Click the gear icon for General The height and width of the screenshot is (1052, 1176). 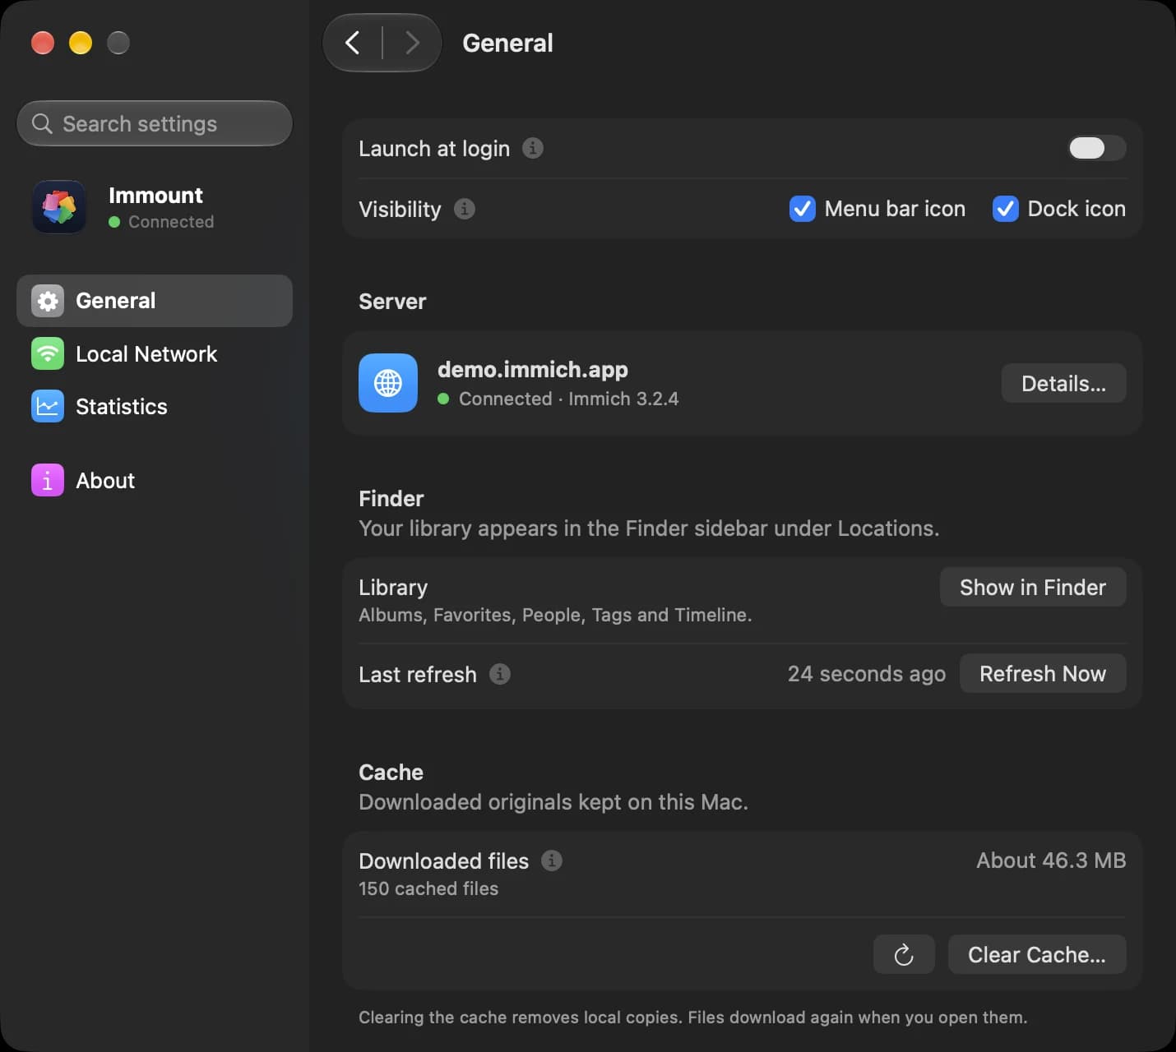48,301
